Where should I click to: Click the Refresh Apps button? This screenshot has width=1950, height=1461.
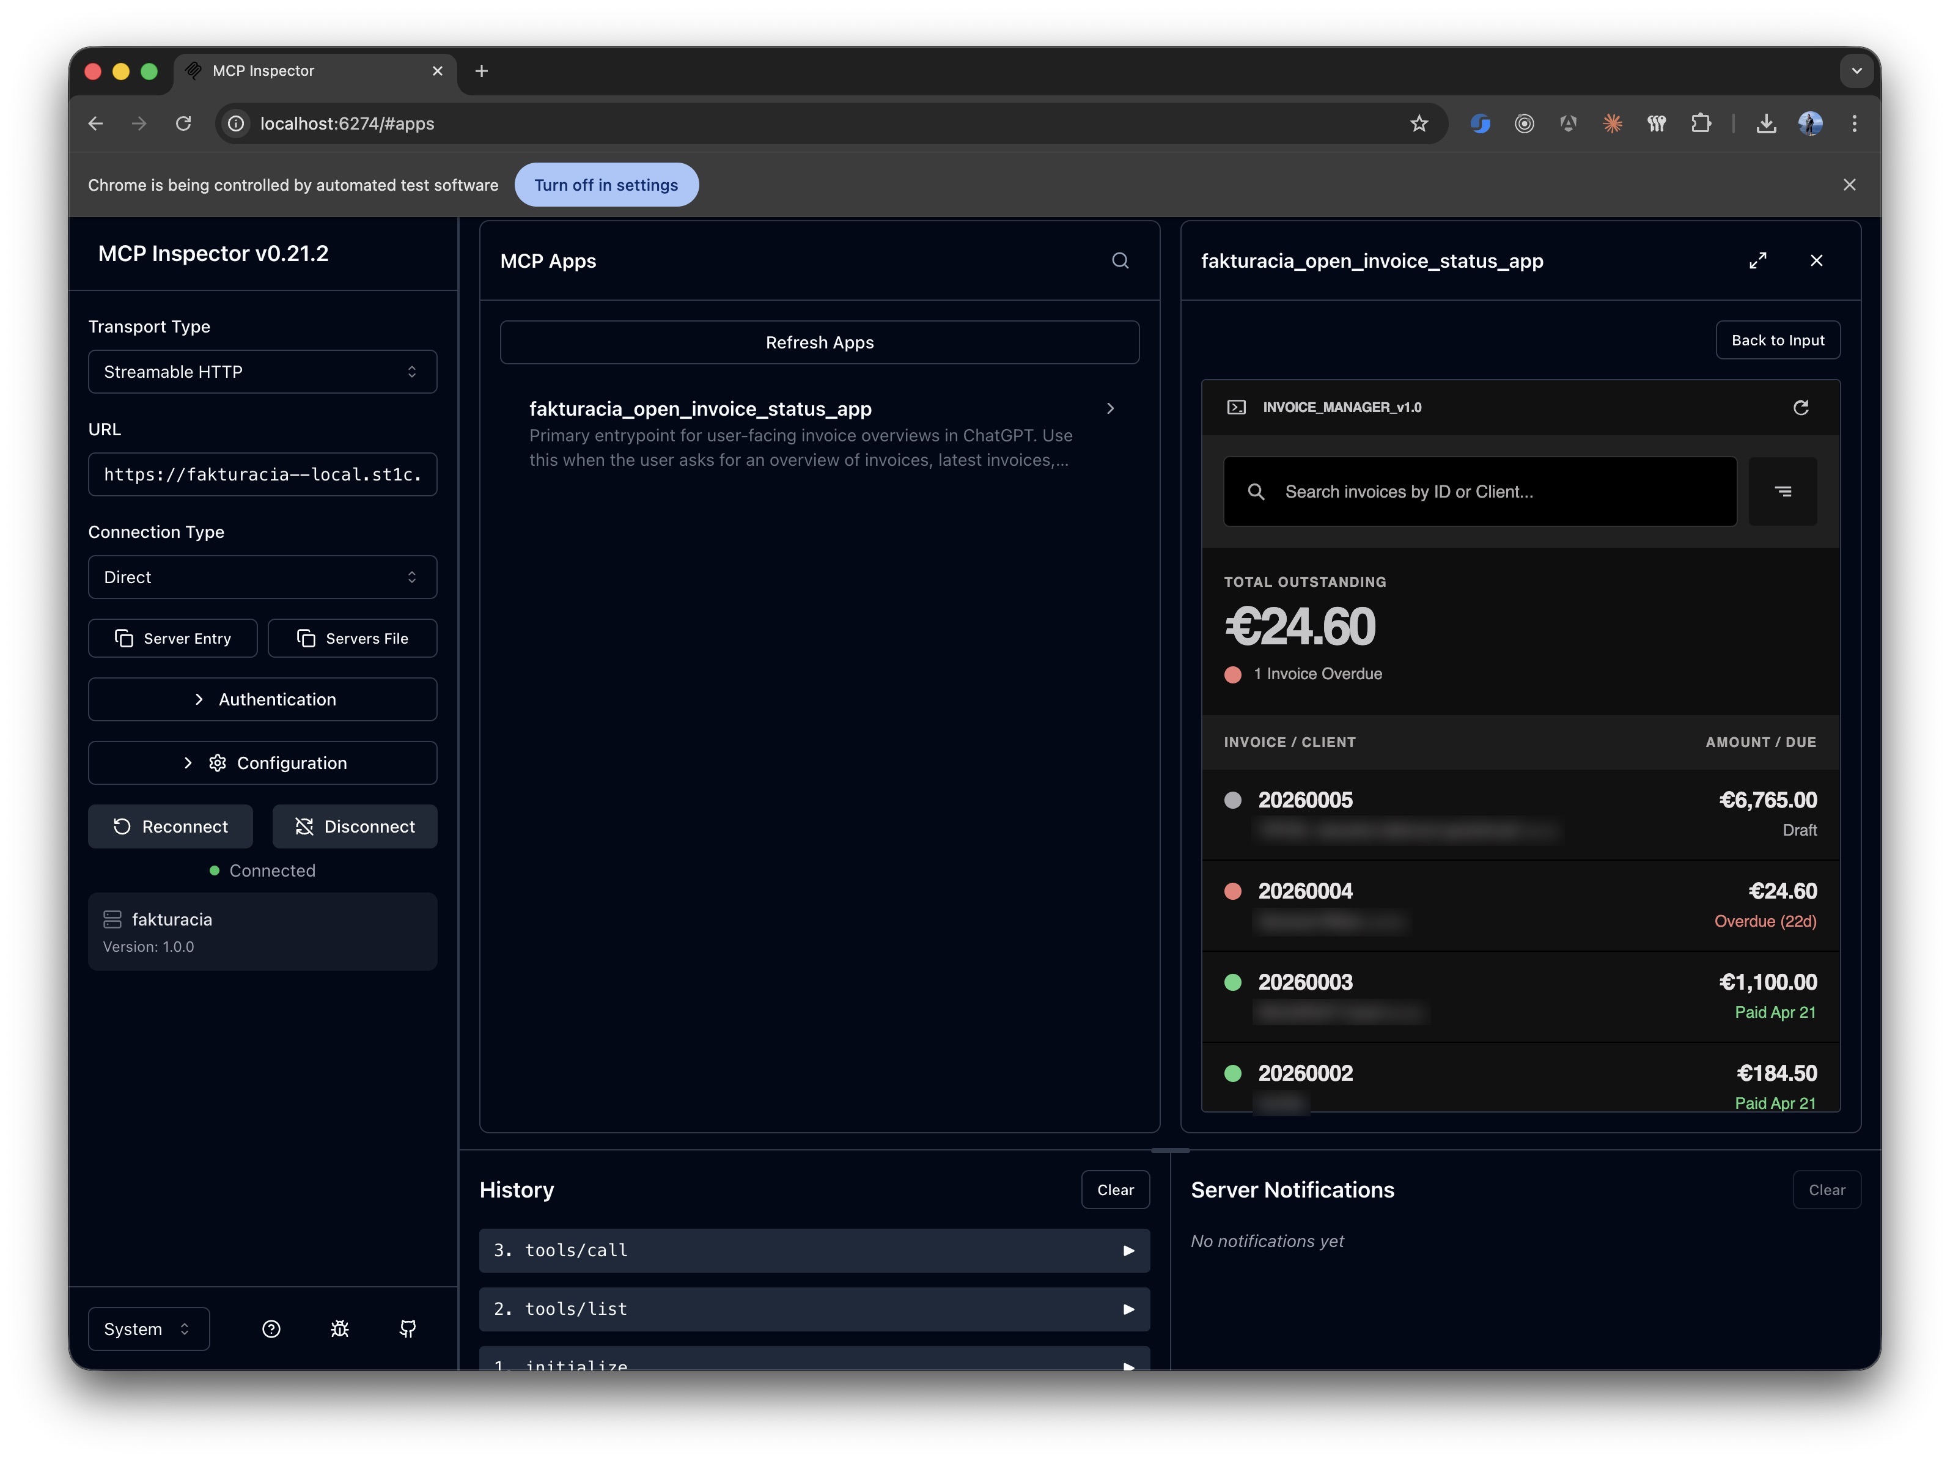819,342
